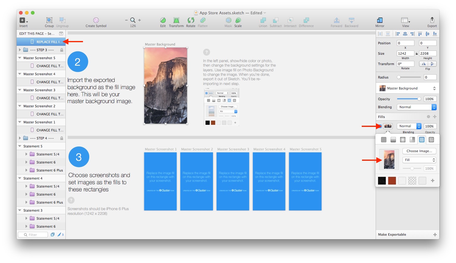
Task: Click the Intersect boolean icon
Action: 290,20
